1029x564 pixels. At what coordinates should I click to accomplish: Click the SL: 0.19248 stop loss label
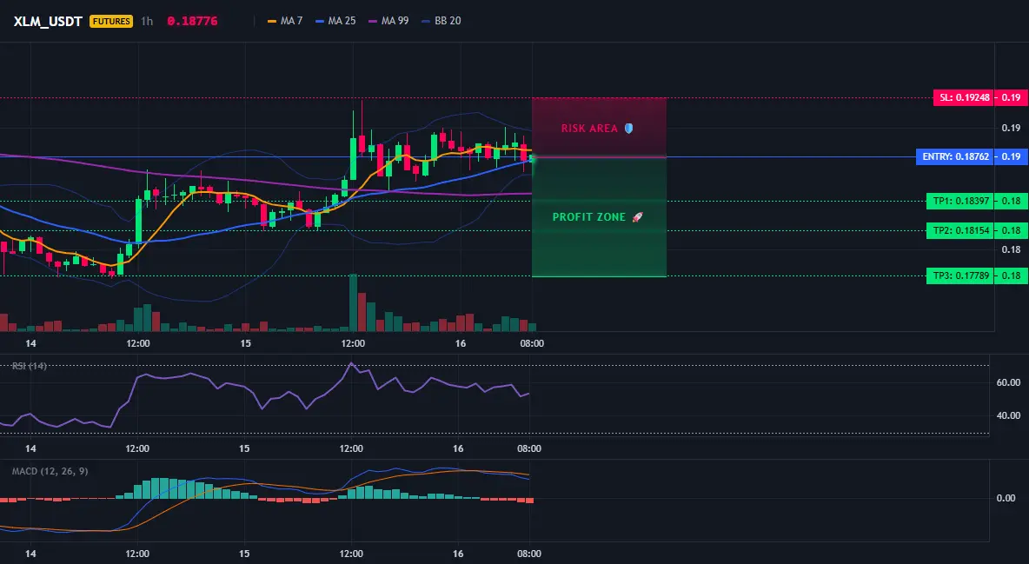click(963, 98)
